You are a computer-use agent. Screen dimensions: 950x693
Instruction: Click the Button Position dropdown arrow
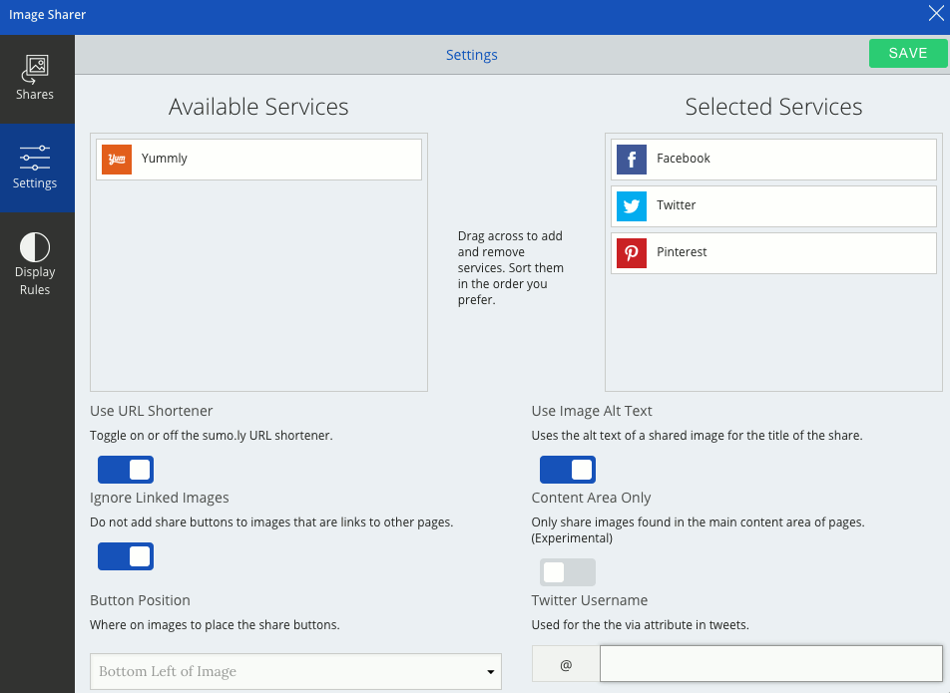(490, 673)
